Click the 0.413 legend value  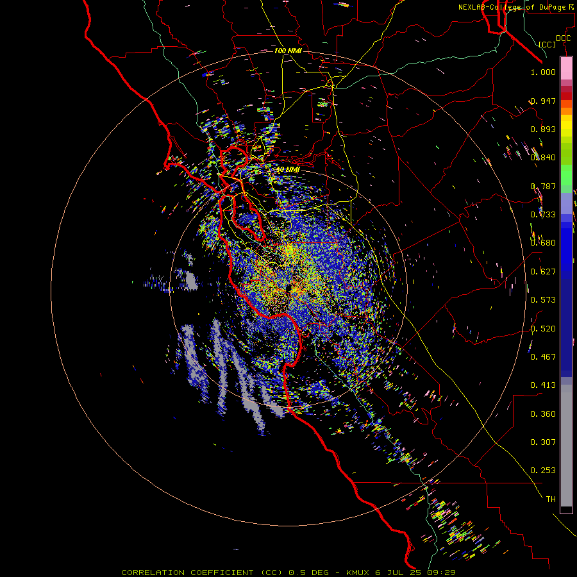pyautogui.click(x=543, y=385)
